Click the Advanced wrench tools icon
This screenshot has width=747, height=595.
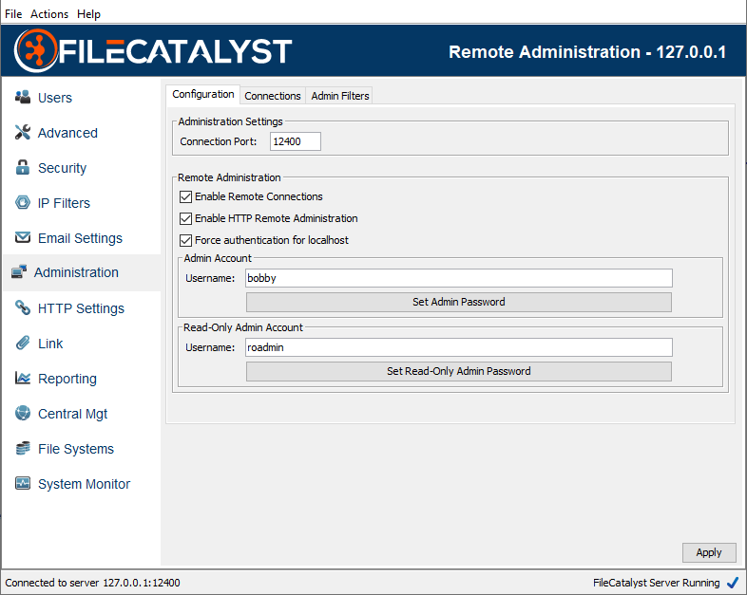[23, 132]
